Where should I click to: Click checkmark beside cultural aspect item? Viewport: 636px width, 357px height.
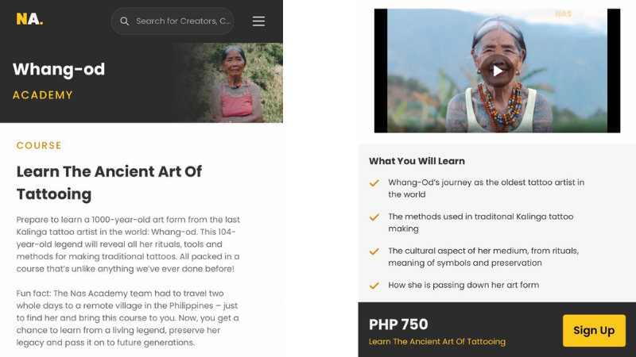pos(374,251)
